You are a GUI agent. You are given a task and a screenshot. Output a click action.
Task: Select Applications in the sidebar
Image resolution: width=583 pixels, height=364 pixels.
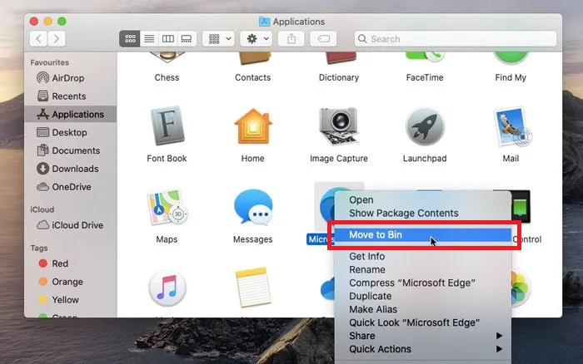[x=70, y=114]
